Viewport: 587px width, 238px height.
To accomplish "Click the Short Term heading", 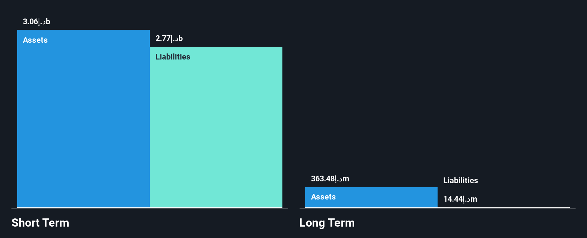I will (x=40, y=223).
